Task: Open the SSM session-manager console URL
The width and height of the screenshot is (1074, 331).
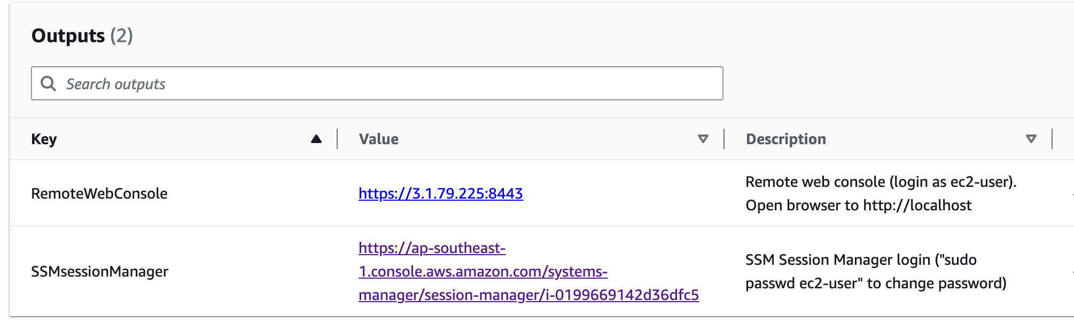Action: coord(528,271)
